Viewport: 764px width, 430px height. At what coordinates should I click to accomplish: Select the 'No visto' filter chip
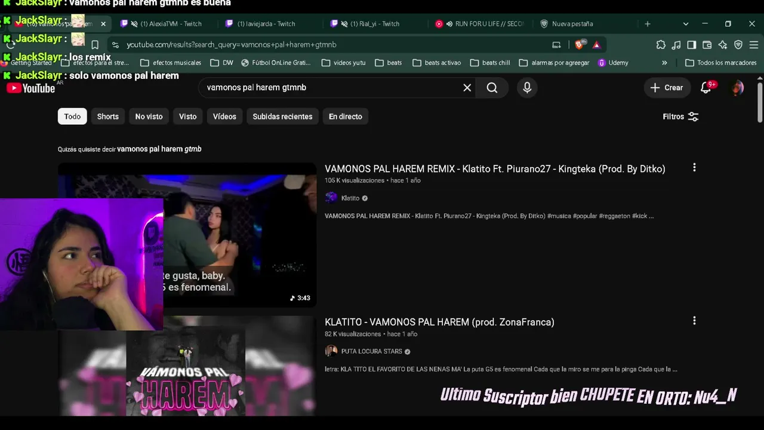[x=149, y=116]
